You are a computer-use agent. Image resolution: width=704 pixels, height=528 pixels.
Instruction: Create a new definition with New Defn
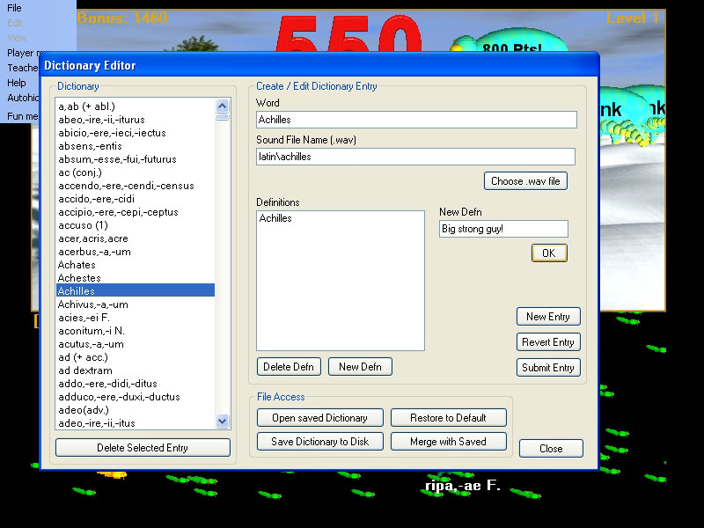[x=360, y=366]
